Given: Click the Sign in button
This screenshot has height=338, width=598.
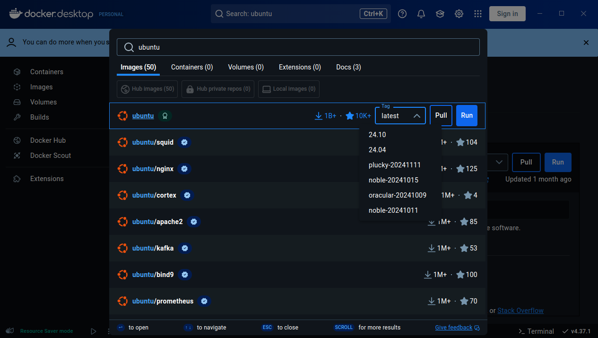Looking at the screenshot, I should (507, 14).
